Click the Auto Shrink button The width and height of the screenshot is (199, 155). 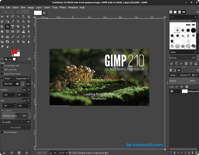[16, 127]
